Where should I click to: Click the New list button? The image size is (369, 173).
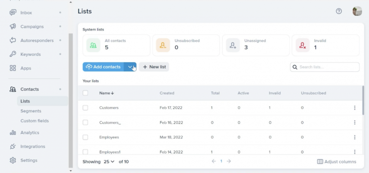(154, 67)
